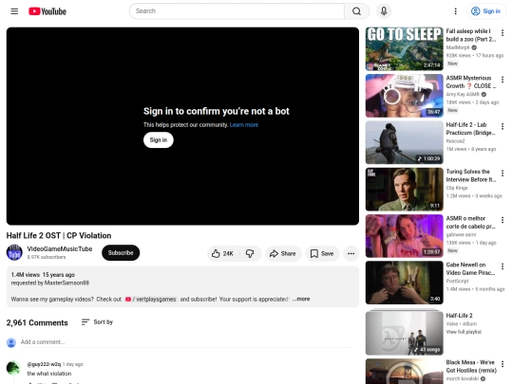This screenshot has height=384, width=513.
Task: Open Turing Solves the Interview thumbnail
Action: point(405,190)
